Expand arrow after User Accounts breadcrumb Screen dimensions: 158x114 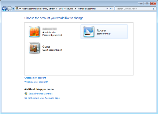point(75,9)
